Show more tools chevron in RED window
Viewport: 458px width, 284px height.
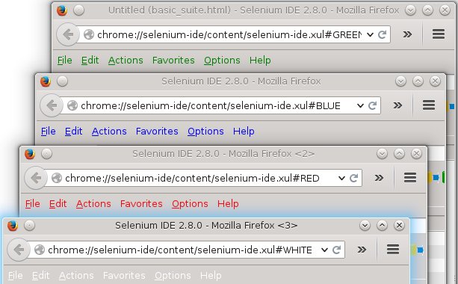pyautogui.click(x=379, y=178)
